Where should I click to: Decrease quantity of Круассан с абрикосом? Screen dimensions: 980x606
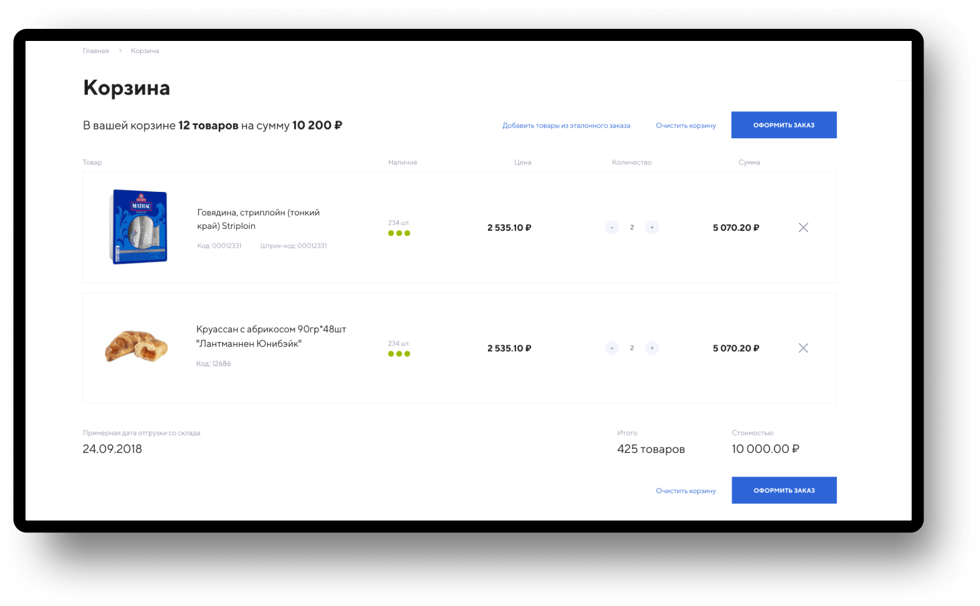pos(611,348)
